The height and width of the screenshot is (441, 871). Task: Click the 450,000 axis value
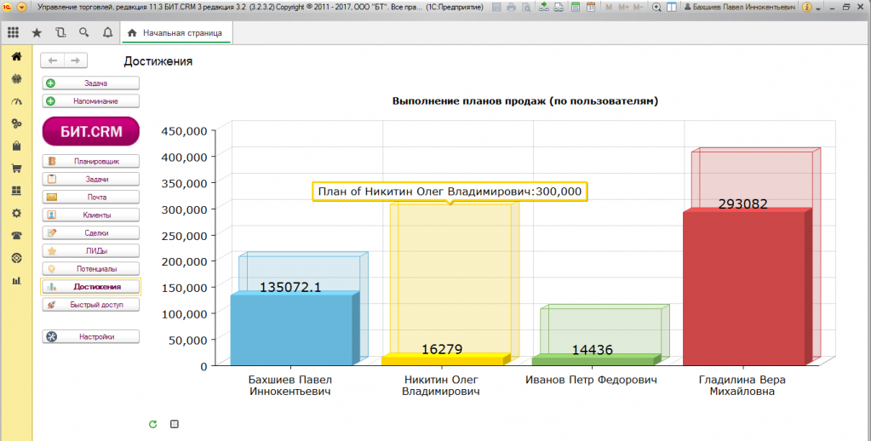[184, 131]
